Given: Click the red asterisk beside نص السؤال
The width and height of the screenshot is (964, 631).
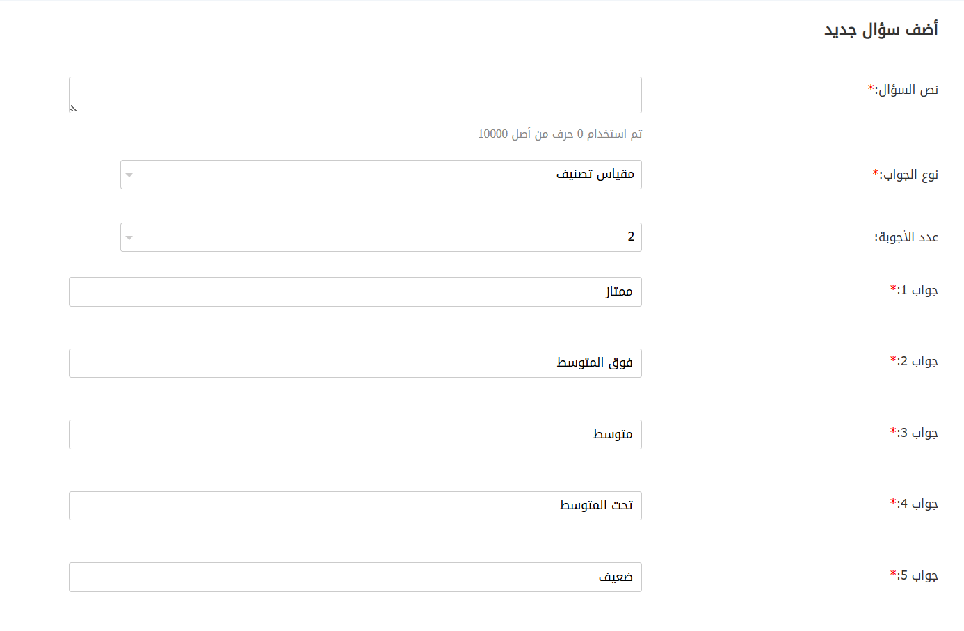Looking at the screenshot, I should click(x=871, y=88).
